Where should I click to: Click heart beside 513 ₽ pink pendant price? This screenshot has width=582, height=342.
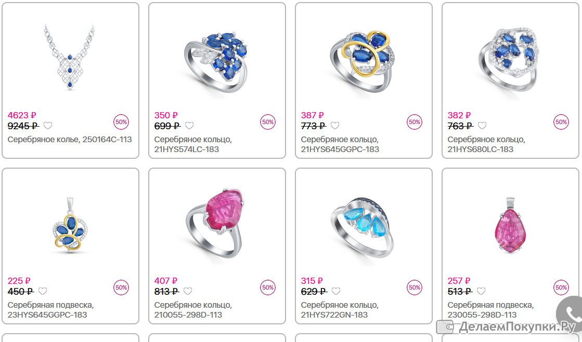tap(481, 291)
